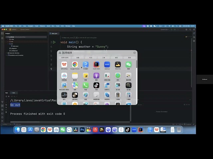The height and width of the screenshot is (159, 213).
Task: Open the VCS menu
Action: point(62,26)
